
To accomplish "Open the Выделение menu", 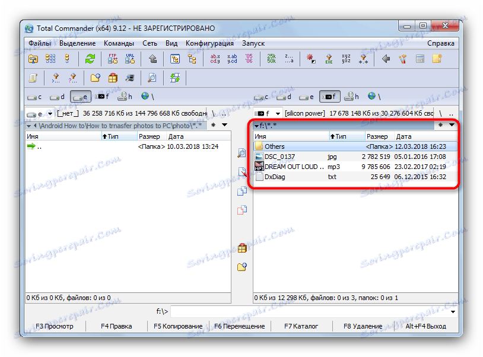I will (77, 43).
